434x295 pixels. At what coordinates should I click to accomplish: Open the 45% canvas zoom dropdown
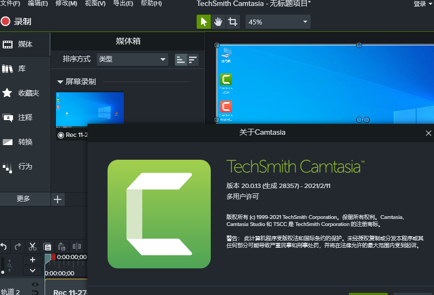point(278,22)
